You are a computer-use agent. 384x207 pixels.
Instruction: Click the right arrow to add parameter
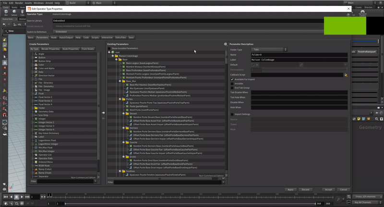point(103,113)
